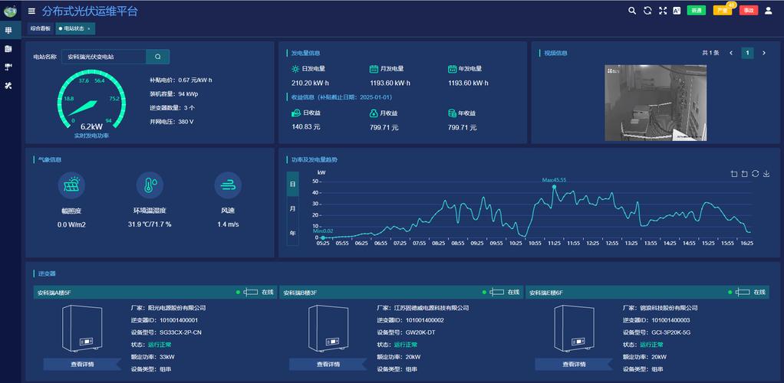Open the dashboard grid icon in the sidebar
Viewport: 784px width, 383px height.
8,31
